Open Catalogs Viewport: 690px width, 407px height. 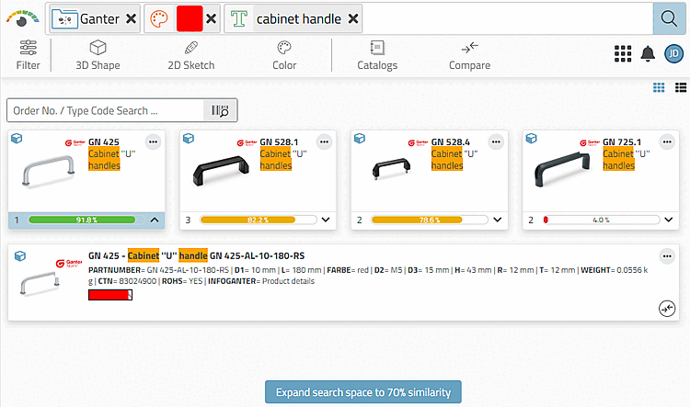(x=377, y=55)
